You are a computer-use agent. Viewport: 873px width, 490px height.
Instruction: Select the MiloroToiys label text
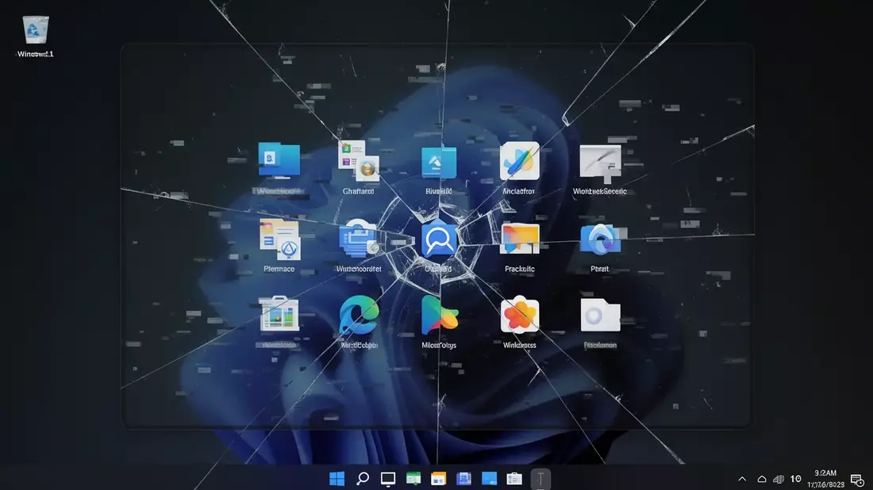point(440,346)
